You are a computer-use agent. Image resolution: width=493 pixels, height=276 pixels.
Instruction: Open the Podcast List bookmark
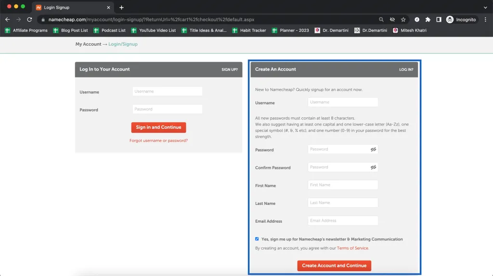tap(110, 30)
